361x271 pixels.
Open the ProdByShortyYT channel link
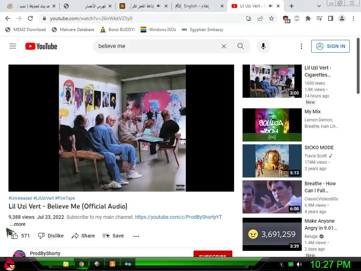[178, 217]
